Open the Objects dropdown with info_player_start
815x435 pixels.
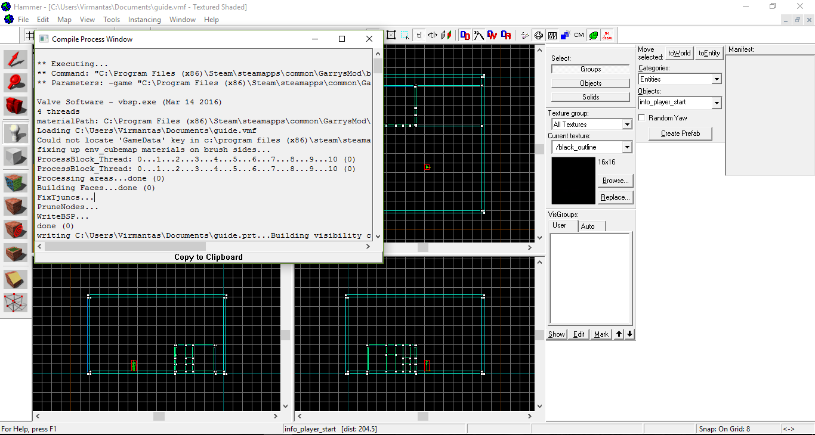717,102
